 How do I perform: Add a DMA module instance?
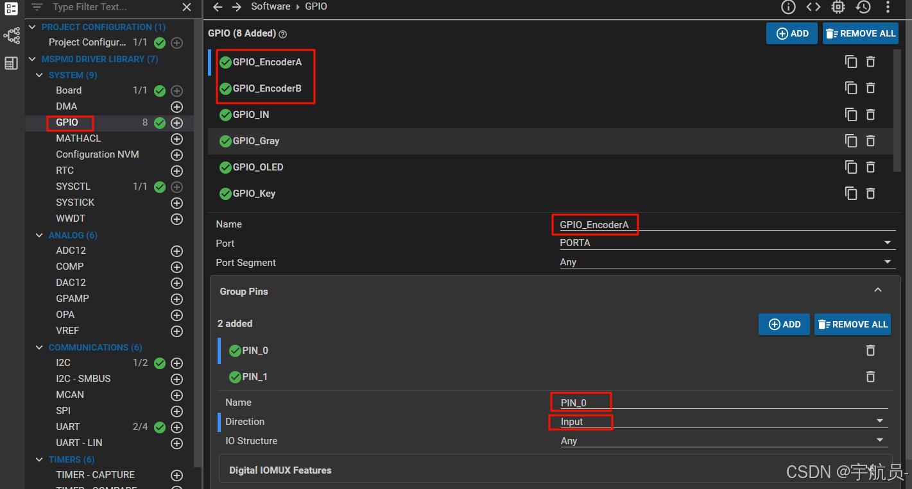pyautogui.click(x=176, y=107)
